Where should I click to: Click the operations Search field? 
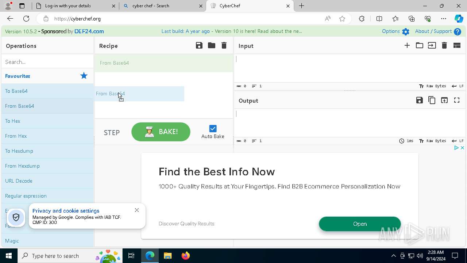pyautogui.click(x=47, y=62)
